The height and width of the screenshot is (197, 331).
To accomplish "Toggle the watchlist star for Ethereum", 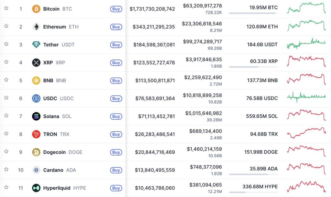I will click(6, 27).
